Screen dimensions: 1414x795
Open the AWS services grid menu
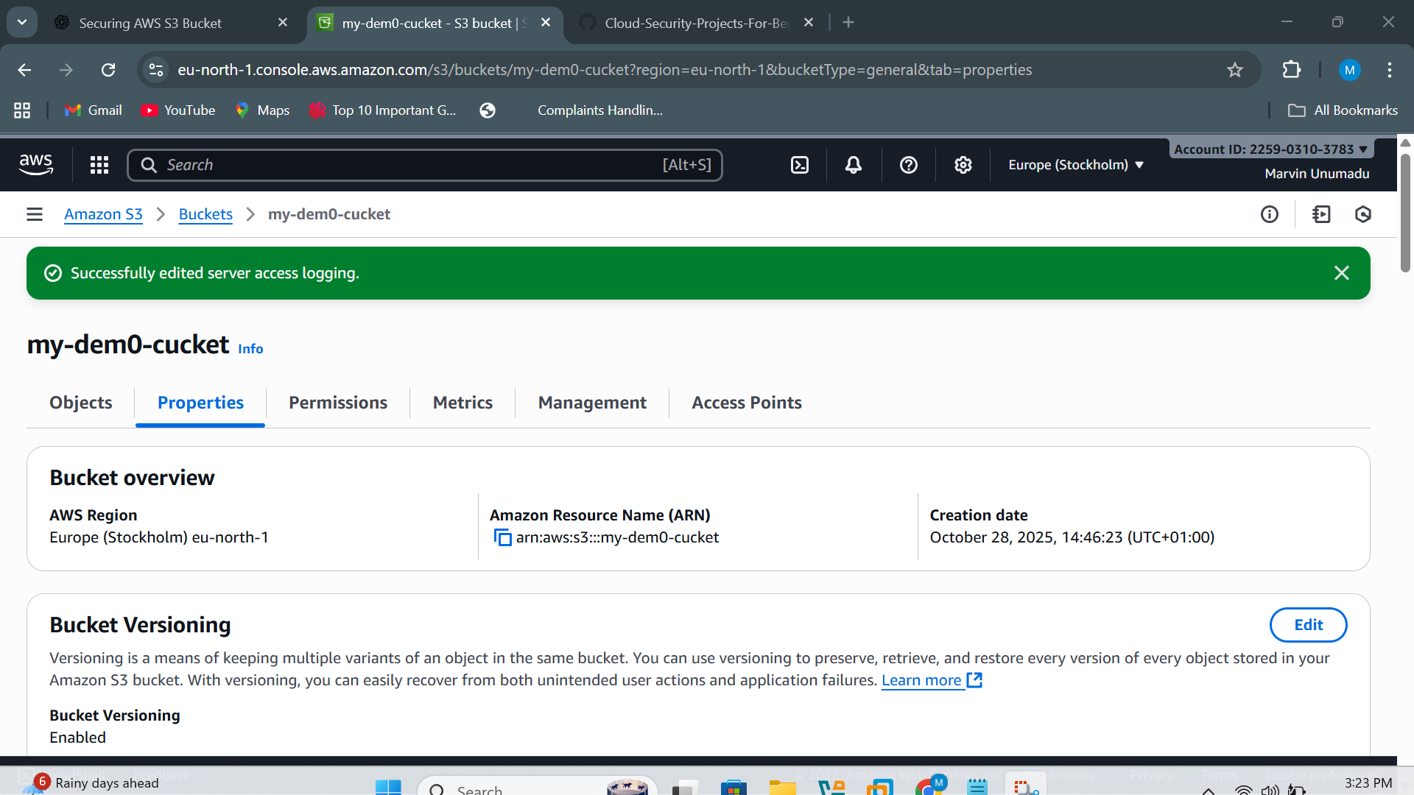coord(99,165)
